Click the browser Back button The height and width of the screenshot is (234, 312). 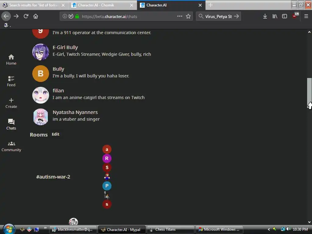tap(6, 16)
